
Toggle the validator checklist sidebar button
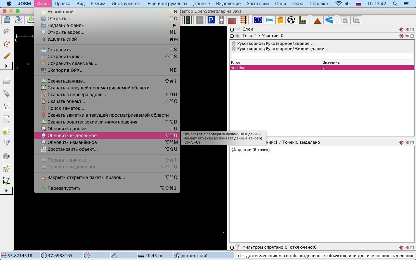click(x=6, y=181)
